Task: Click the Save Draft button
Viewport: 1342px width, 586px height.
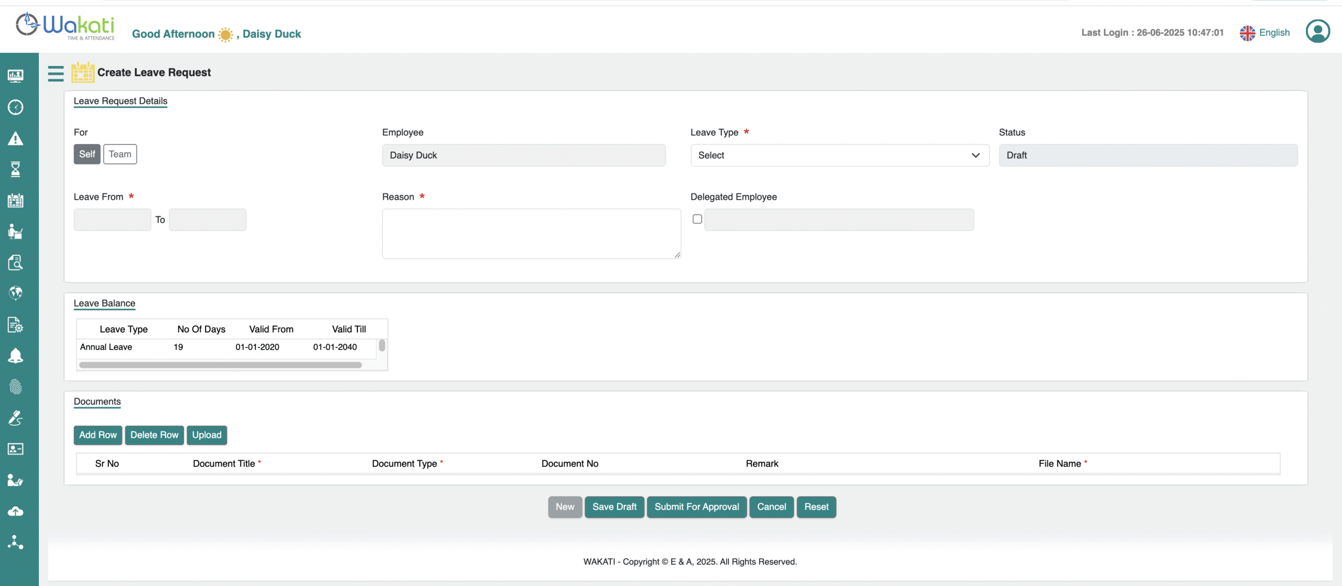Action: pos(614,507)
